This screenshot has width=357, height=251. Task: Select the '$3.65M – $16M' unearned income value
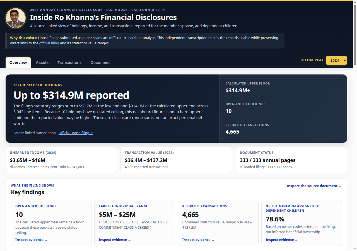tap(27, 160)
